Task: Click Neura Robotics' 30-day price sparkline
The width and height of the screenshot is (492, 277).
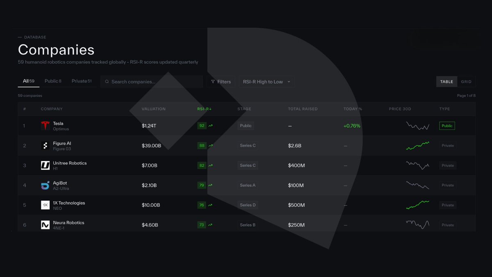Action: 418,224
